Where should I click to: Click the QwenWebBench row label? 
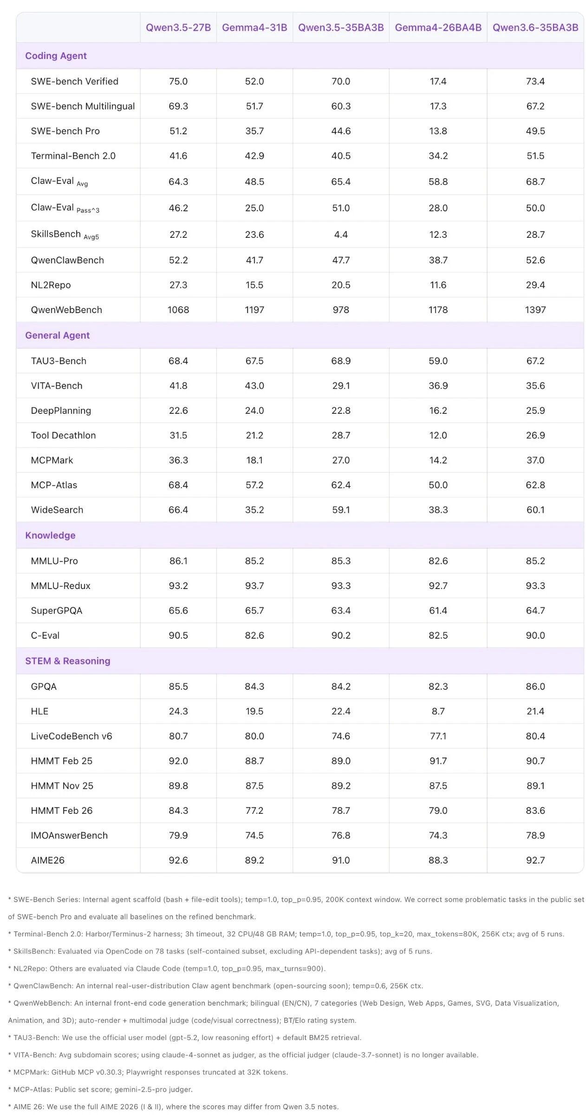(x=66, y=310)
